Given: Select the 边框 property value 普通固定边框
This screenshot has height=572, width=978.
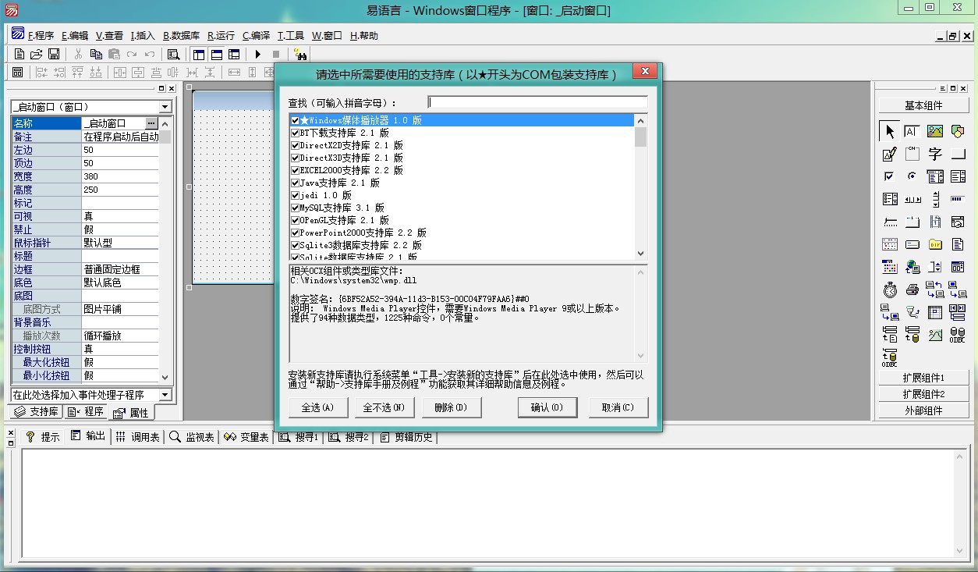Looking at the screenshot, I should pos(120,269).
